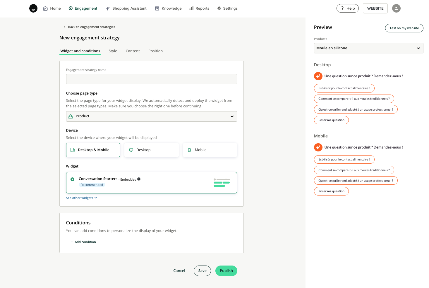The height and width of the screenshot is (288, 429).
Task: Click the Engagement strategy name input field
Action: coord(151,79)
